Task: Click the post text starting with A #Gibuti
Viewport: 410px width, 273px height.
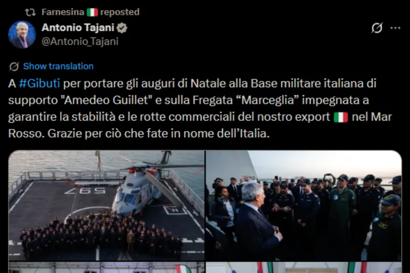Action: [x=200, y=108]
